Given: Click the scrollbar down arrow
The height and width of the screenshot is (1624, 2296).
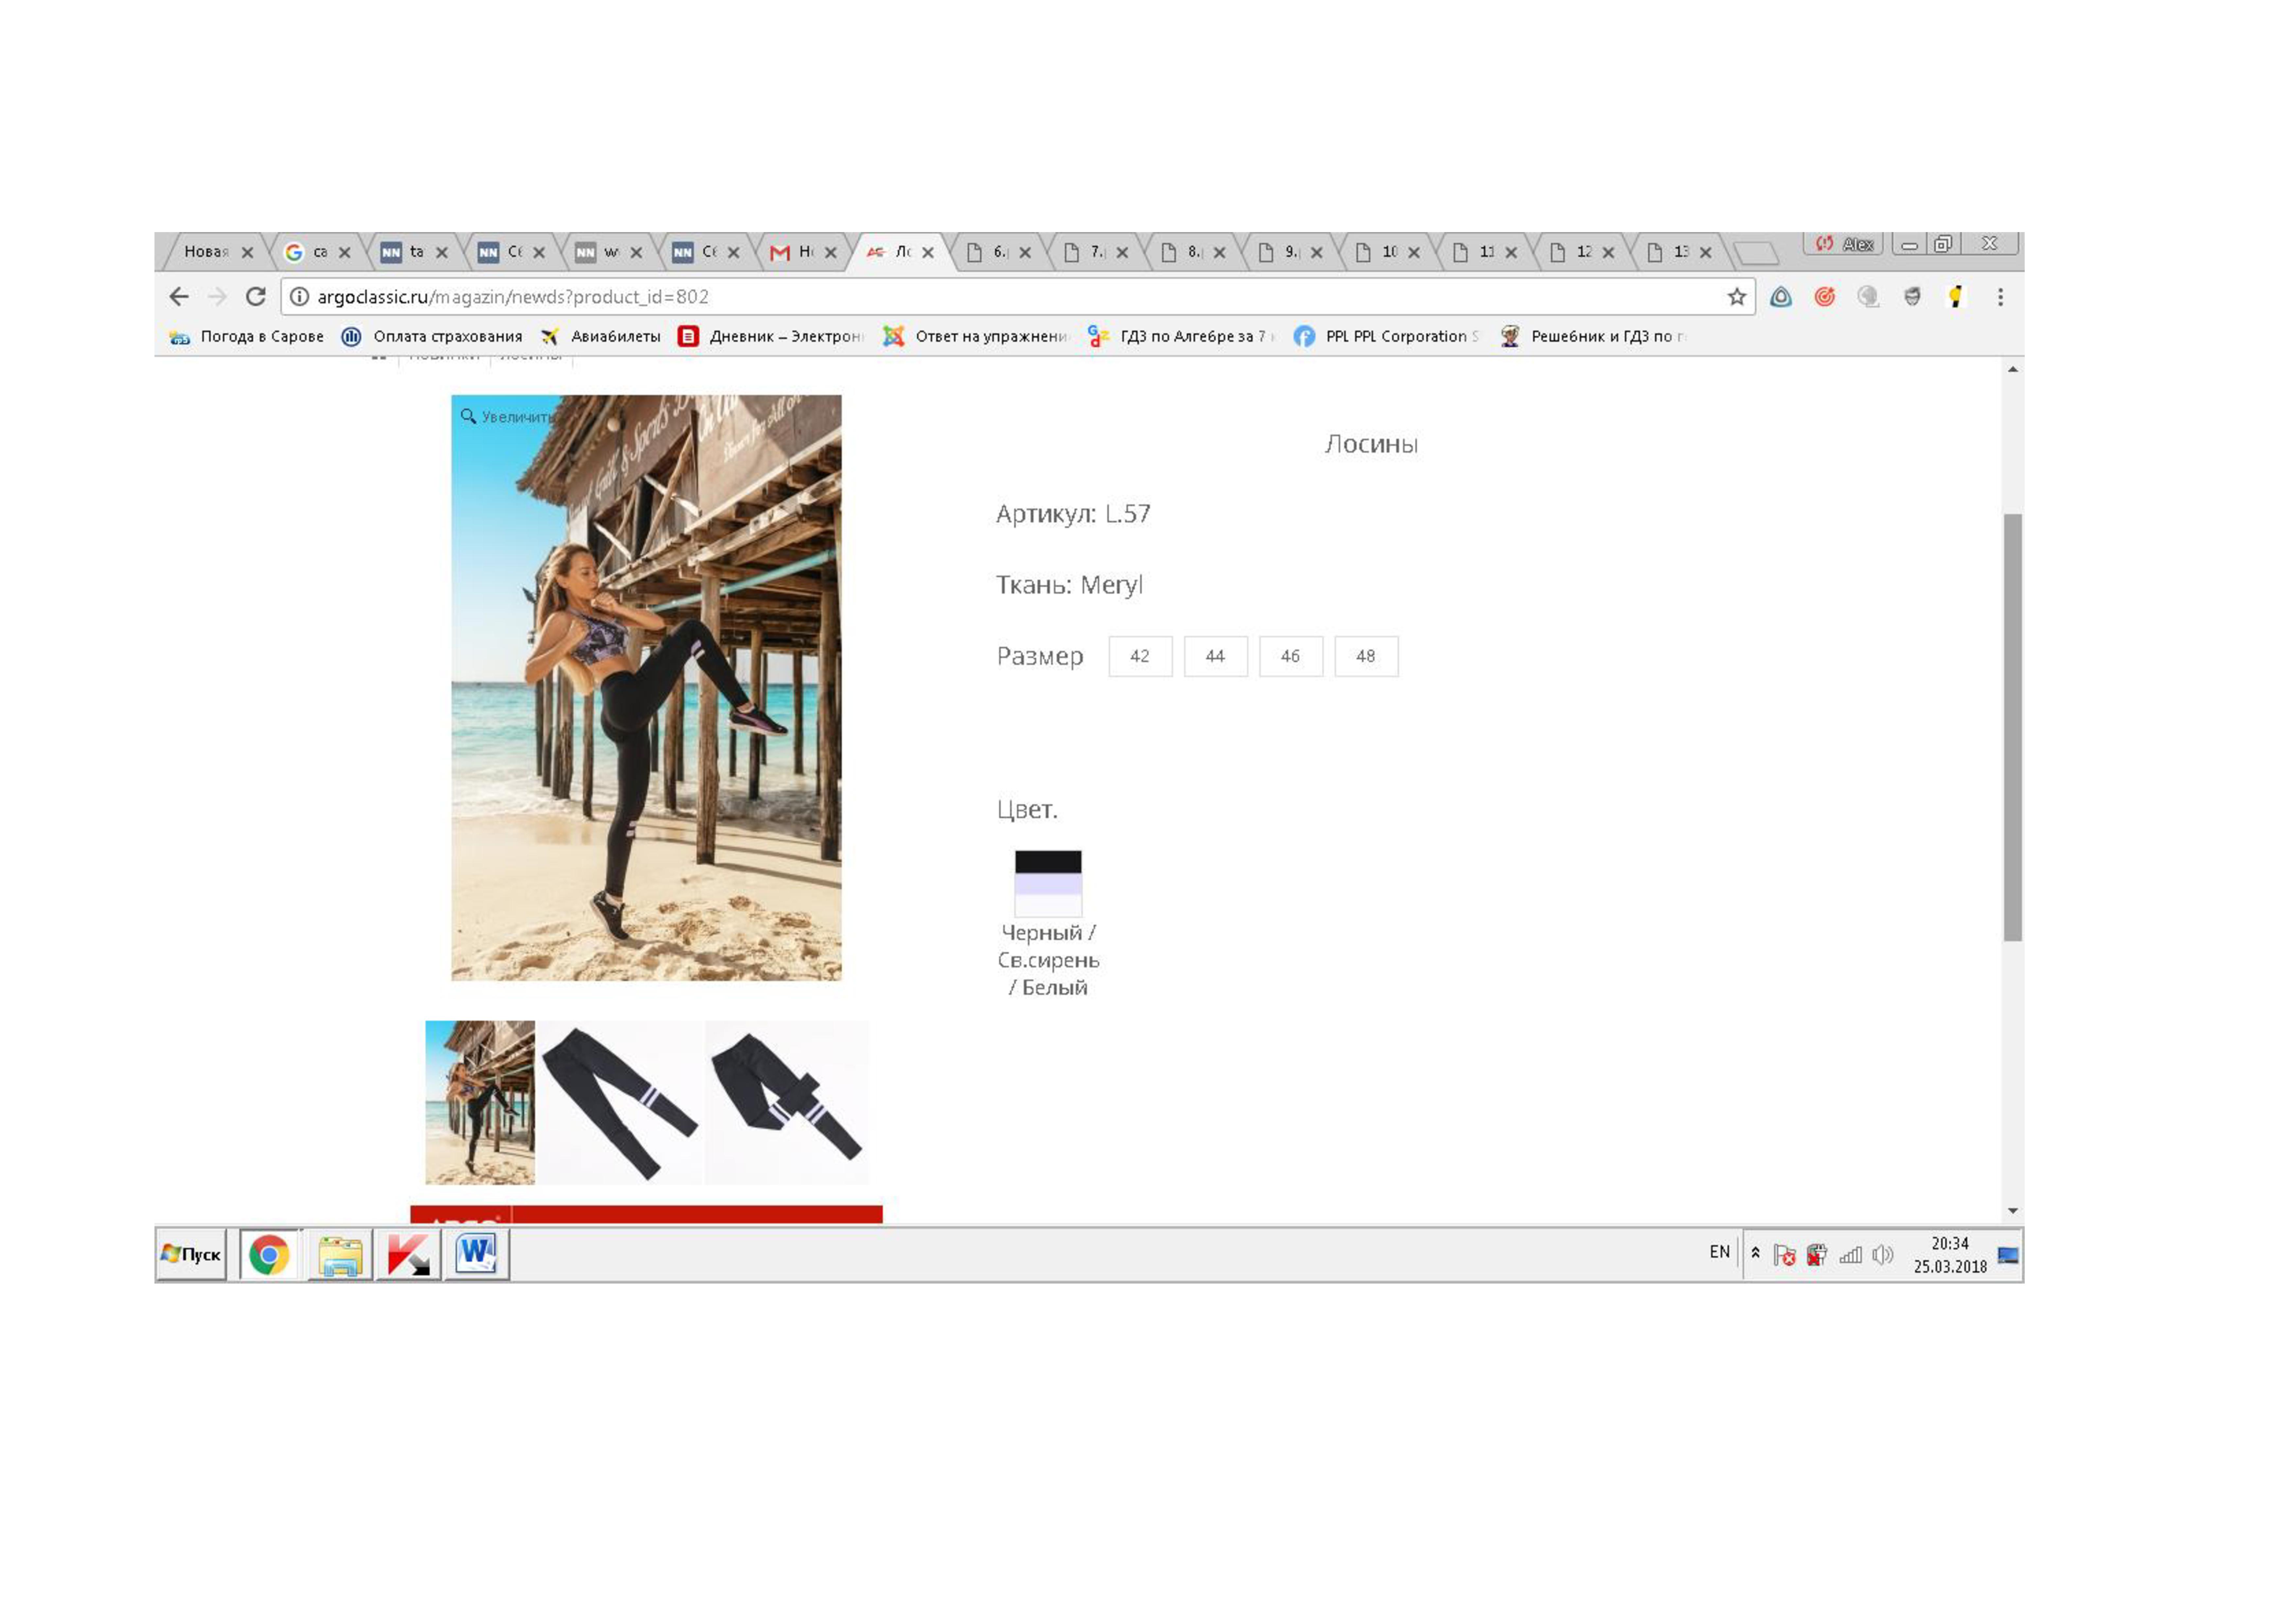Looking at the screenshot, I should (x=2013, y=1211).
